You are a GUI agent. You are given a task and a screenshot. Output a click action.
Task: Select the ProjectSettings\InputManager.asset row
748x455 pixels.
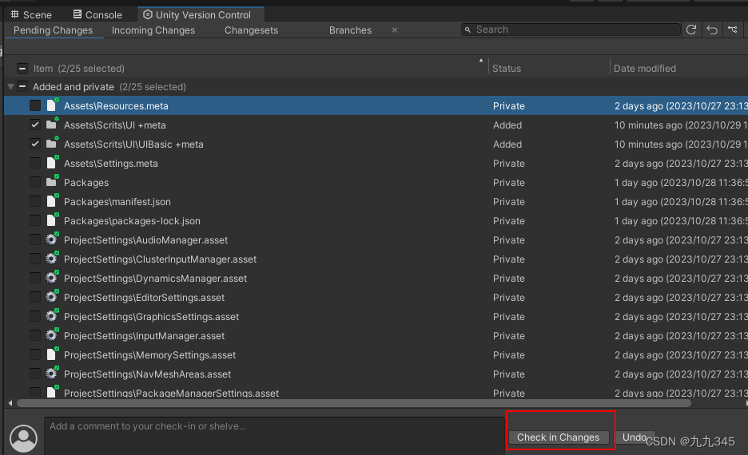[376, 336]
